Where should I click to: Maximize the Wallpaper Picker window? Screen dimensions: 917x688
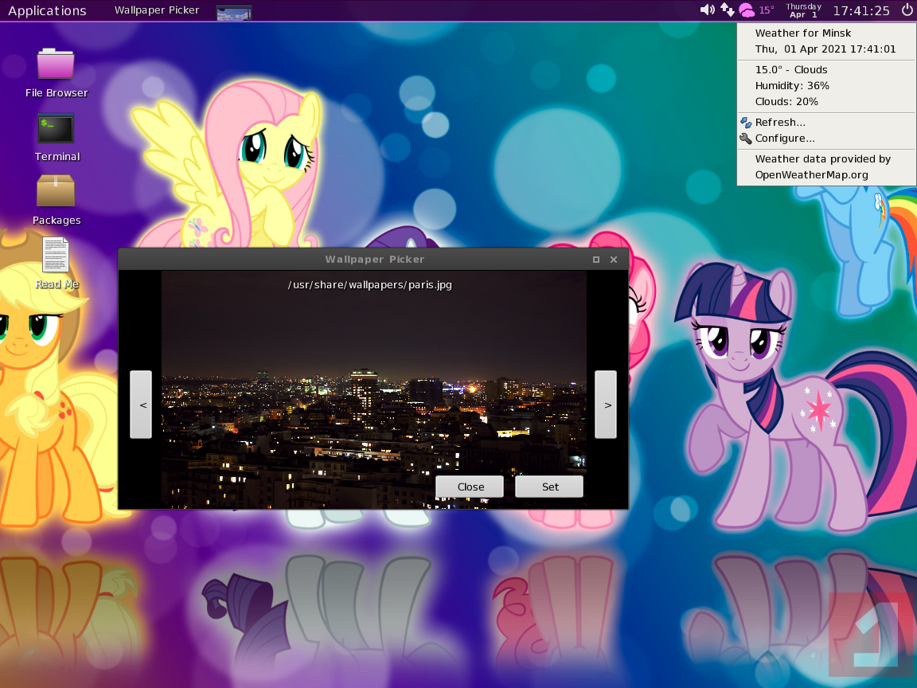[596, 259]
